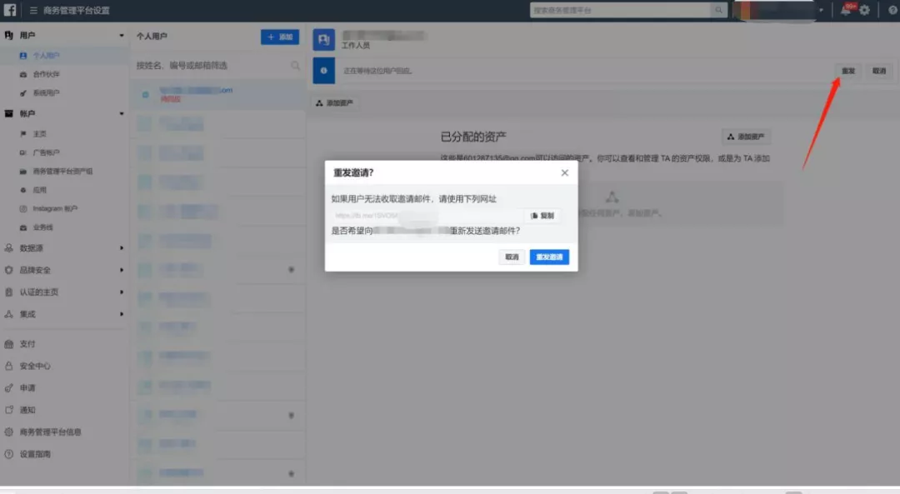Screen dimensions: 900x494
Task: Select the 个人用户 person icon in sidebar
Action: point(23,56)
